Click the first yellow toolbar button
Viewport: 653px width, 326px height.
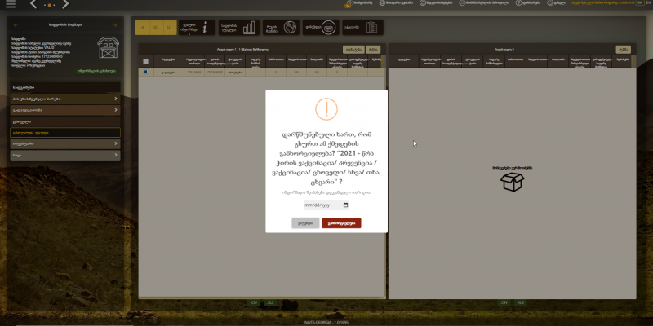pos(143,28)
